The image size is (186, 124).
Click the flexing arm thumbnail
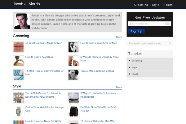pyautogui.click(x=73, y=47)
